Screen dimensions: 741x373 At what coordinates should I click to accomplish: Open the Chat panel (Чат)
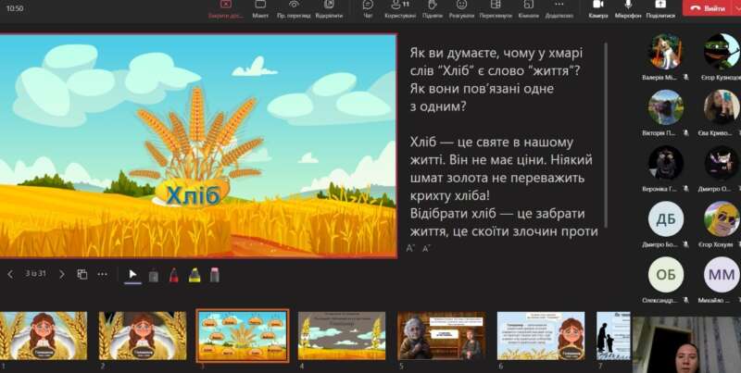point(368,8)
